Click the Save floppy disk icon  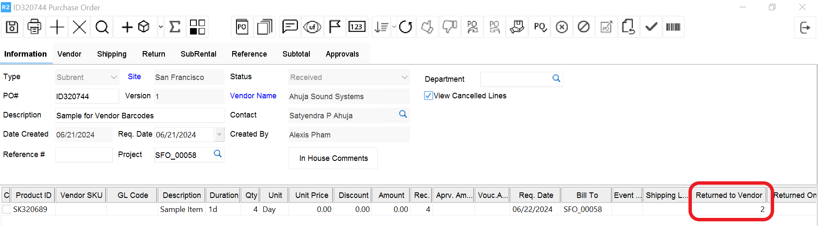(x=12, y=27)
